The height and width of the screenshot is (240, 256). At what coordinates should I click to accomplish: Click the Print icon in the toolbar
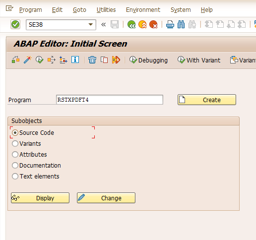tap(170, 24)
